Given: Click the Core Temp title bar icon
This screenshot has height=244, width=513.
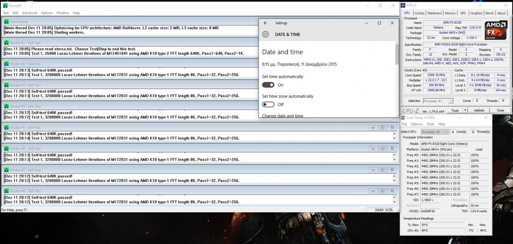Looking at the screenshot, I should 403,118.
